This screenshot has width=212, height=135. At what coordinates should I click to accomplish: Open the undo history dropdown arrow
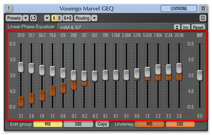coord(47,18)
